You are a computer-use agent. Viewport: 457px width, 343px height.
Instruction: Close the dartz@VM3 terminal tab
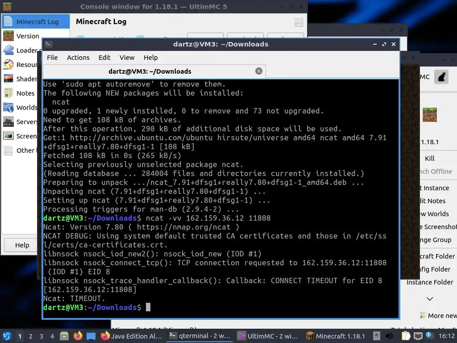pyautogui.click(x=259, y=71)
